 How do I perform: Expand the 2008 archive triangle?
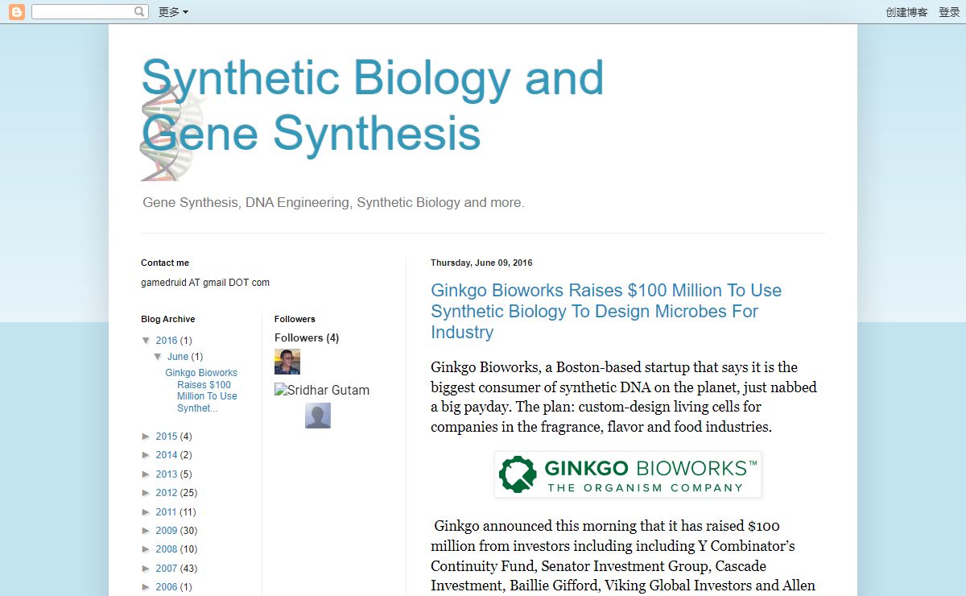click(x=147, y=549)
